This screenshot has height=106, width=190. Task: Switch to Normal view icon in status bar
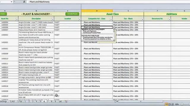coord(166,104)
